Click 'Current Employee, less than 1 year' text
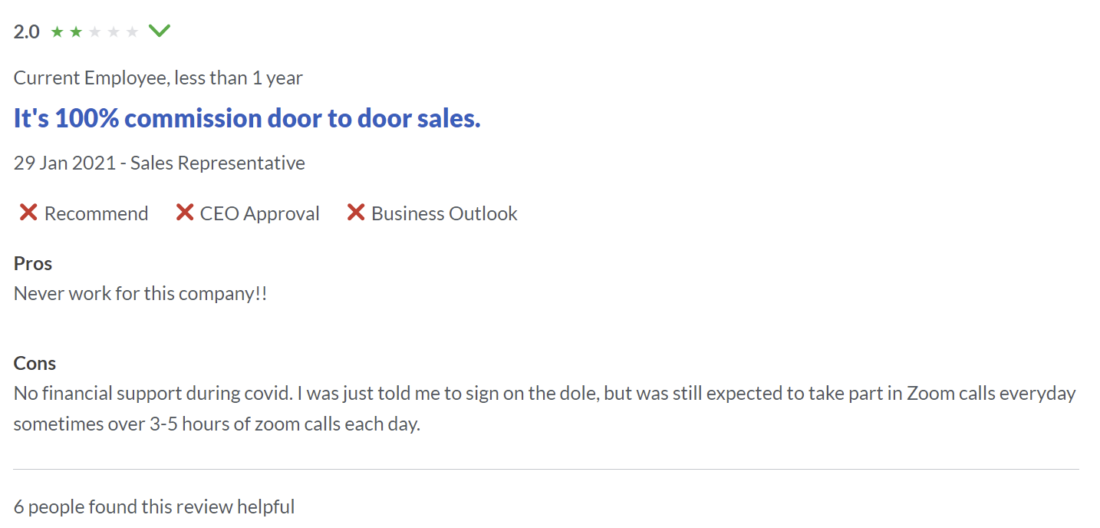The width and height of the screenshot is (1100, 528). click(158, 78)
